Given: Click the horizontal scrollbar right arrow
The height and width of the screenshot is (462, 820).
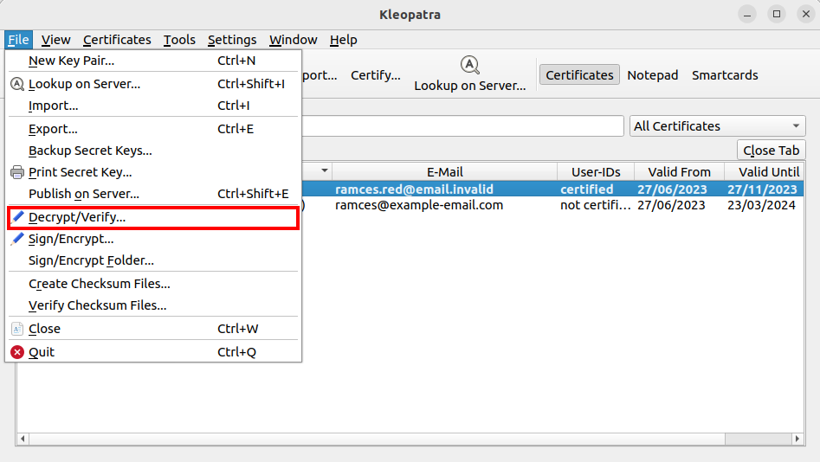Looking at the screenshot, I should [x=797, y=439].
